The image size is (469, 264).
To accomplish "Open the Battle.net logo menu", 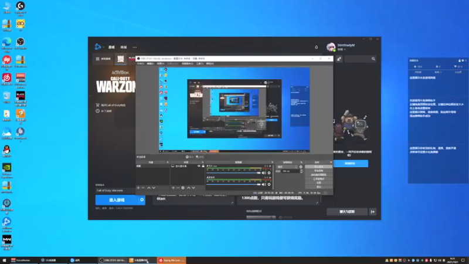I will click(x=98, y=47).
